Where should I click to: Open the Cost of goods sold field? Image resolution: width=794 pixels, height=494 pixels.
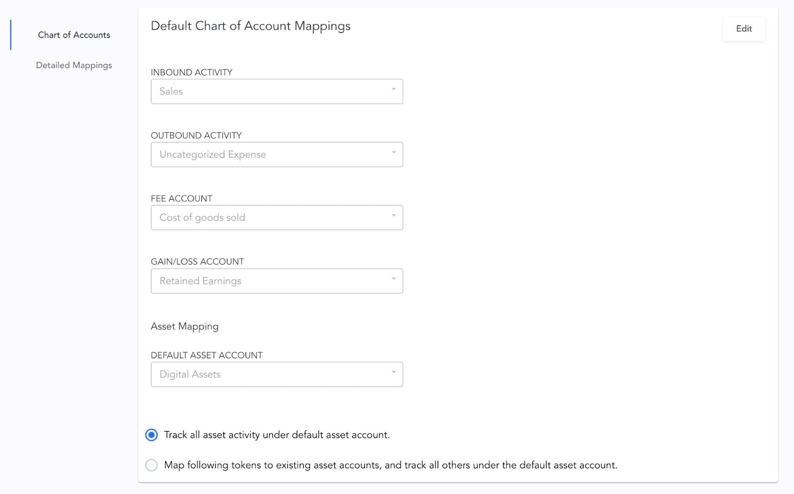pyautogui.click(x=268, y=218)
